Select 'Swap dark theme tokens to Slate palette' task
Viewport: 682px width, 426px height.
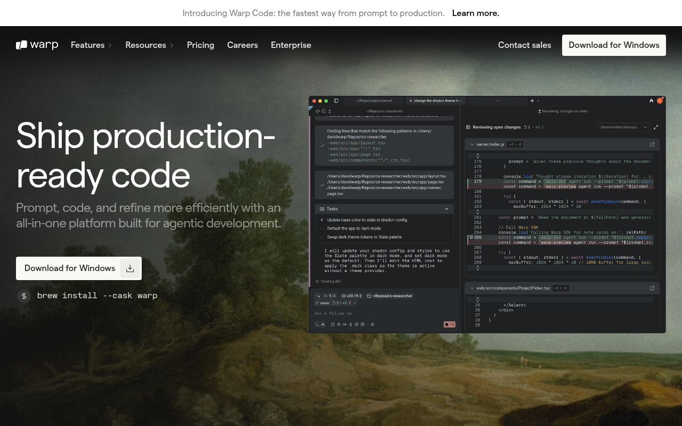(x=364, y=237)
